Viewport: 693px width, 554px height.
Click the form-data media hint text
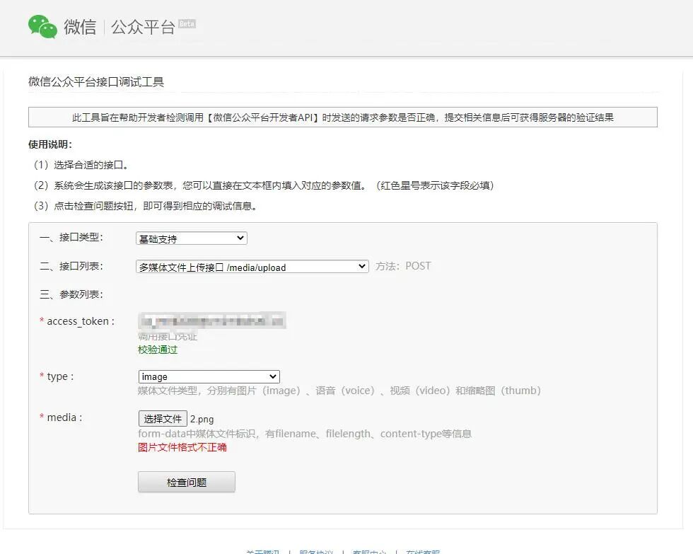pyautogui.click(x=305, y=434)
